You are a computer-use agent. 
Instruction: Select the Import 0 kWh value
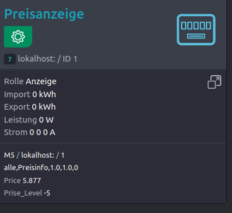[44, 94]
